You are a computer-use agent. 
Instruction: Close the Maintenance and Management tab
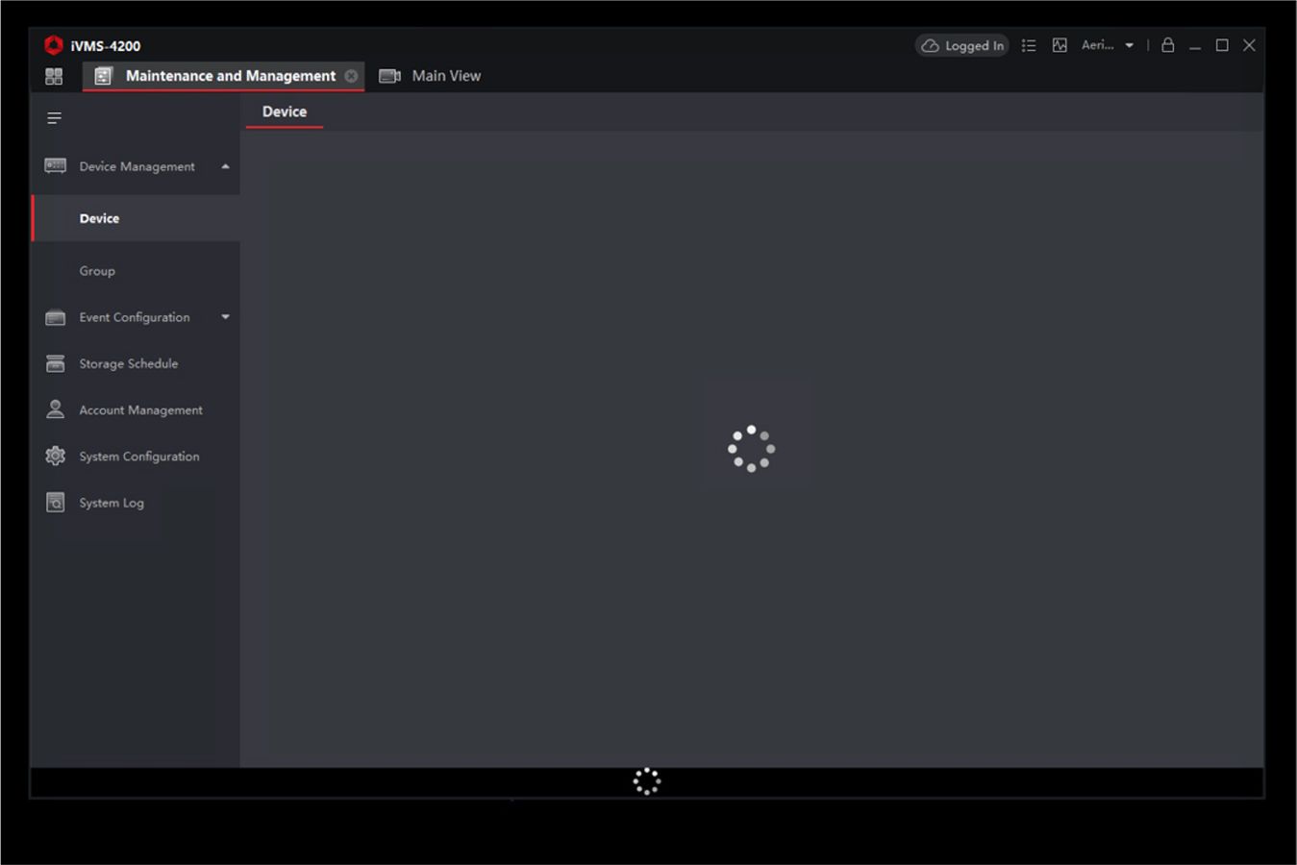pos(351,76)
